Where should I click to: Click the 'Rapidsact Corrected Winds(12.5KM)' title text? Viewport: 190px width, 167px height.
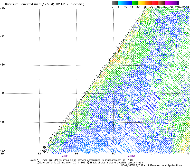[30, 4]
